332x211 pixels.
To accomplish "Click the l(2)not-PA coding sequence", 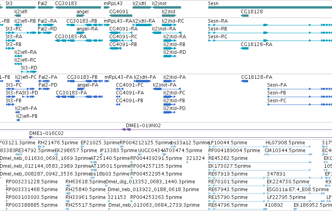I will pos(167,89).
